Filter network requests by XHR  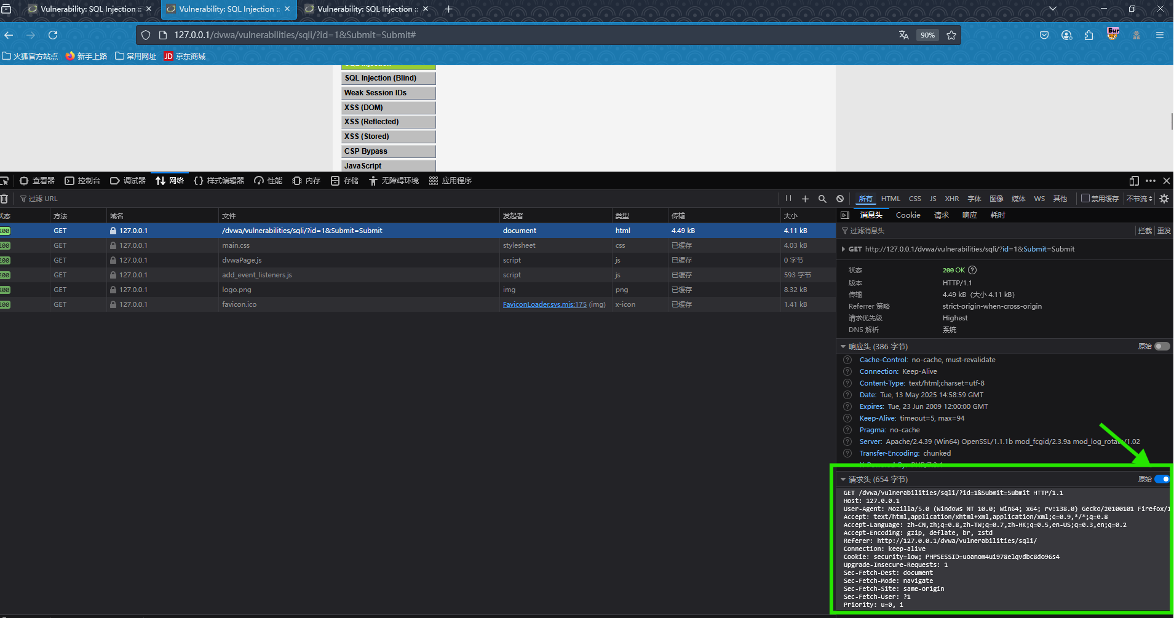tap(952, 199)
